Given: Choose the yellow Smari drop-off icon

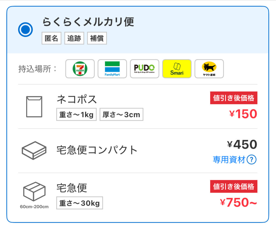Looking at the screenshot, I should 177,69.
